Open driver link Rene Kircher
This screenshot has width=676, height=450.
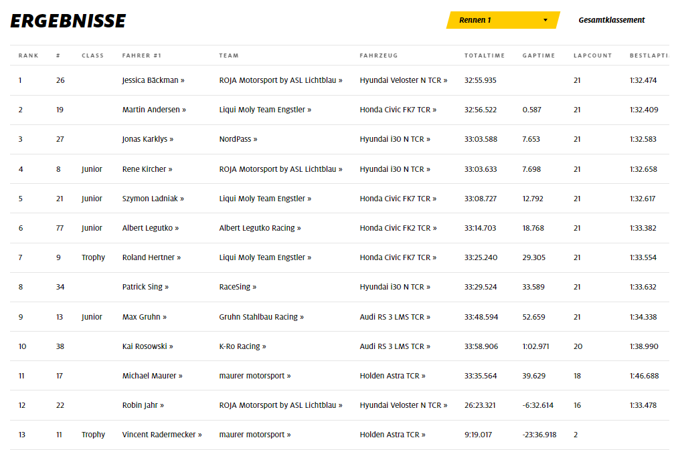tap(147, 169)
